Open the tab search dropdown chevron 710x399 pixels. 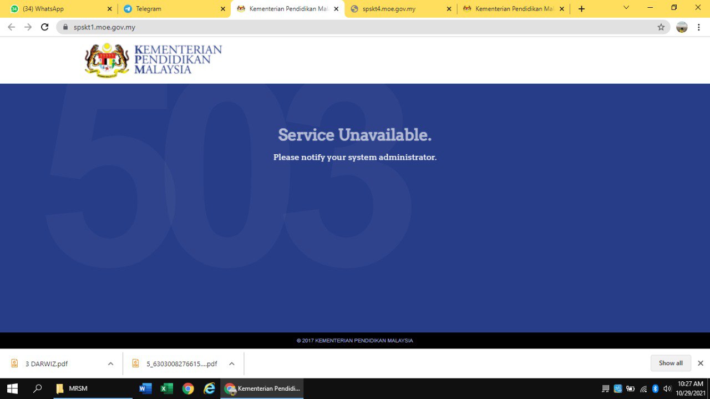(626, 8)
